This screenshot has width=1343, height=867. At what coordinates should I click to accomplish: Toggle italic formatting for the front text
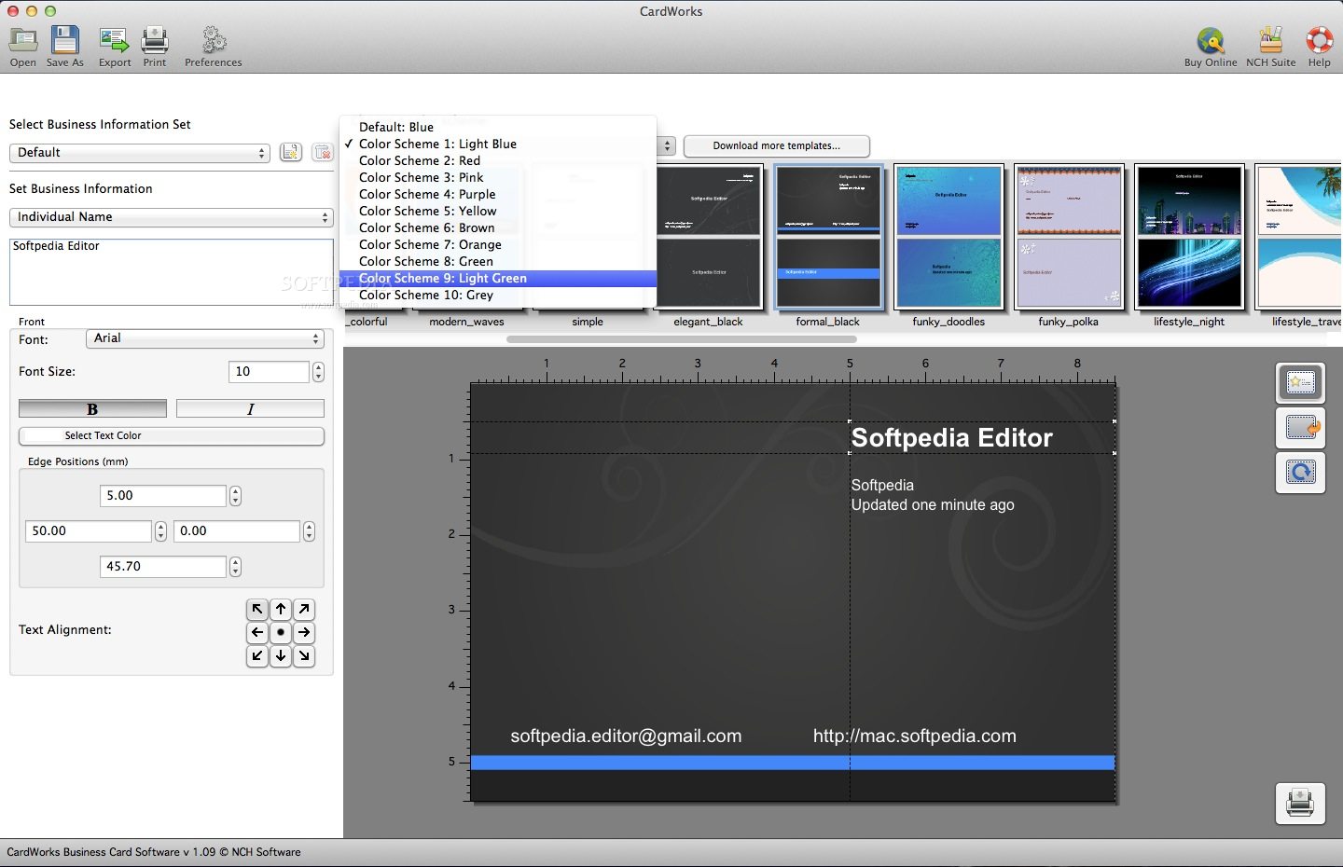pyautogui.click(x=249, y=407)
